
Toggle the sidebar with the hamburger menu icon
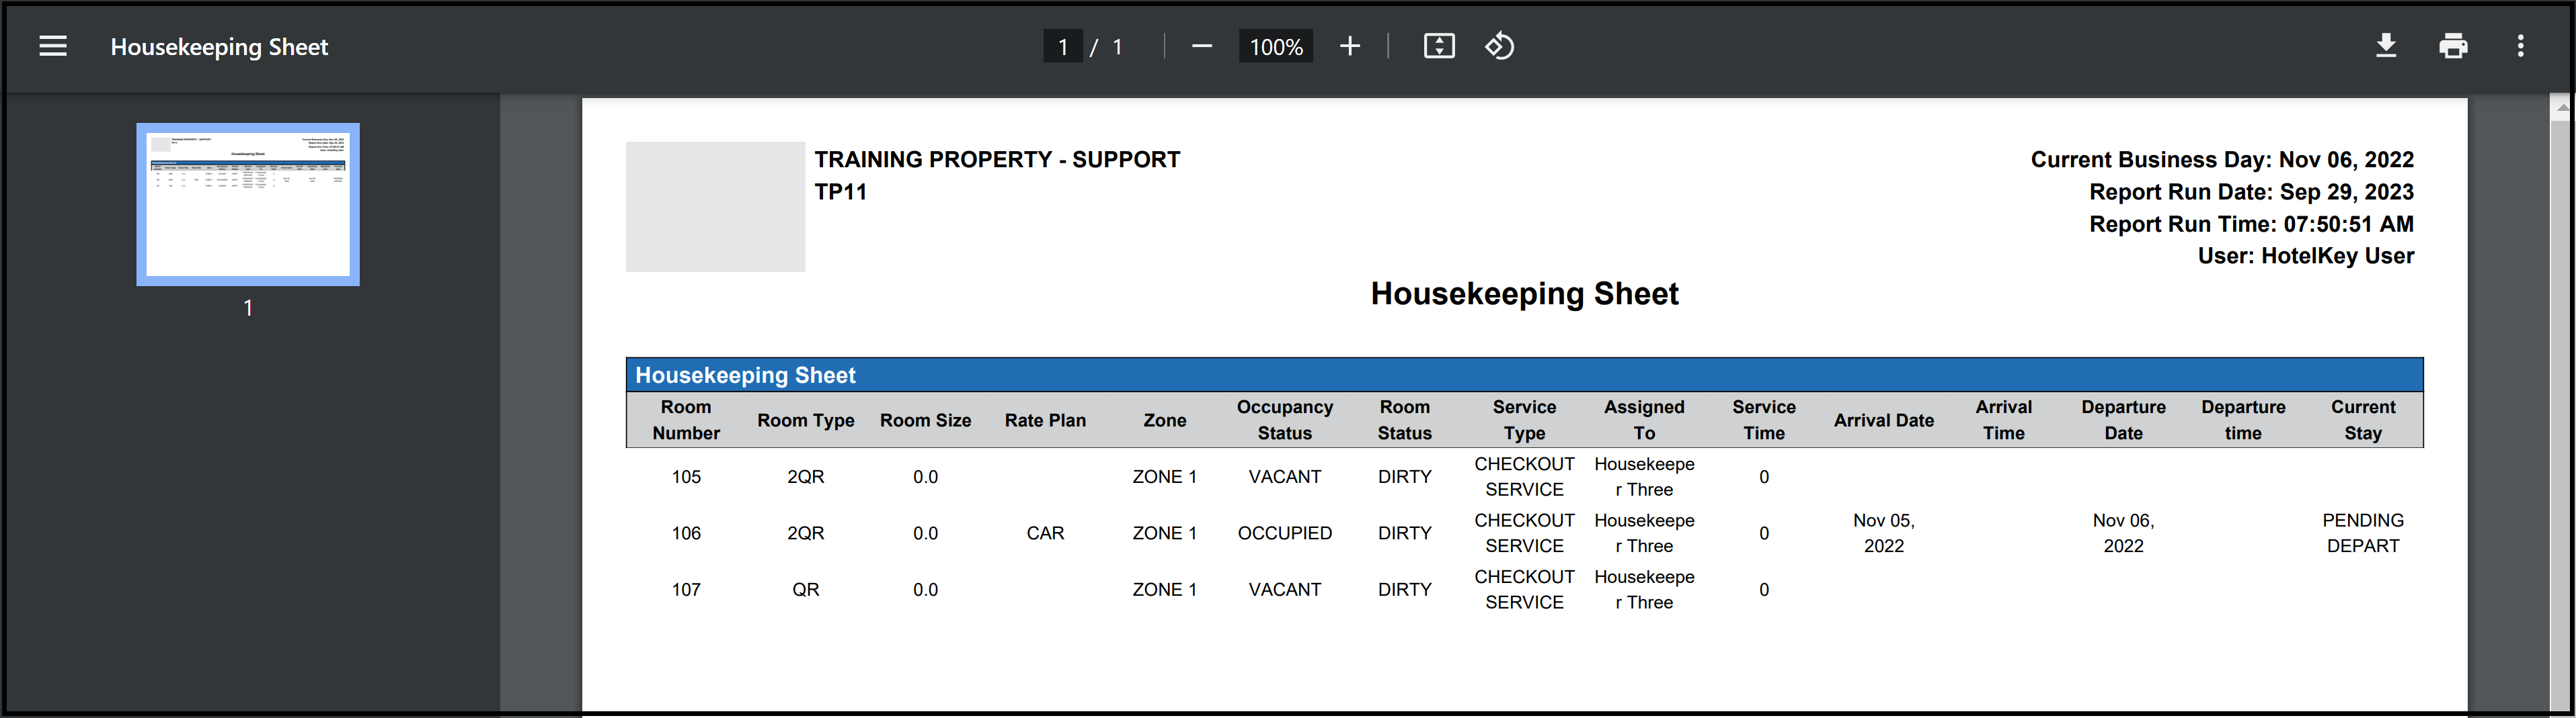pos(53,46)
